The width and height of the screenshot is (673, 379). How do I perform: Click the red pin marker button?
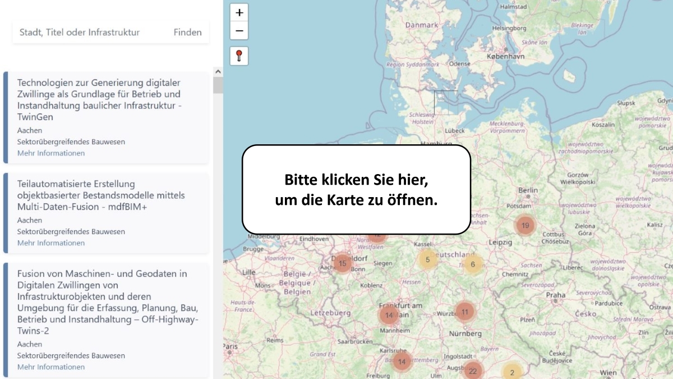[x=239, y=56]
